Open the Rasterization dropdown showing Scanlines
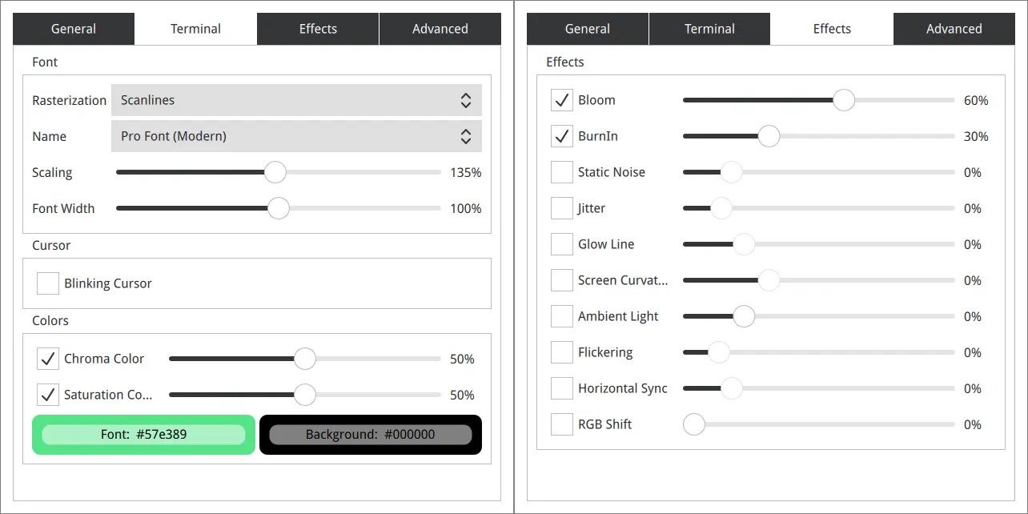 (296, 100)
